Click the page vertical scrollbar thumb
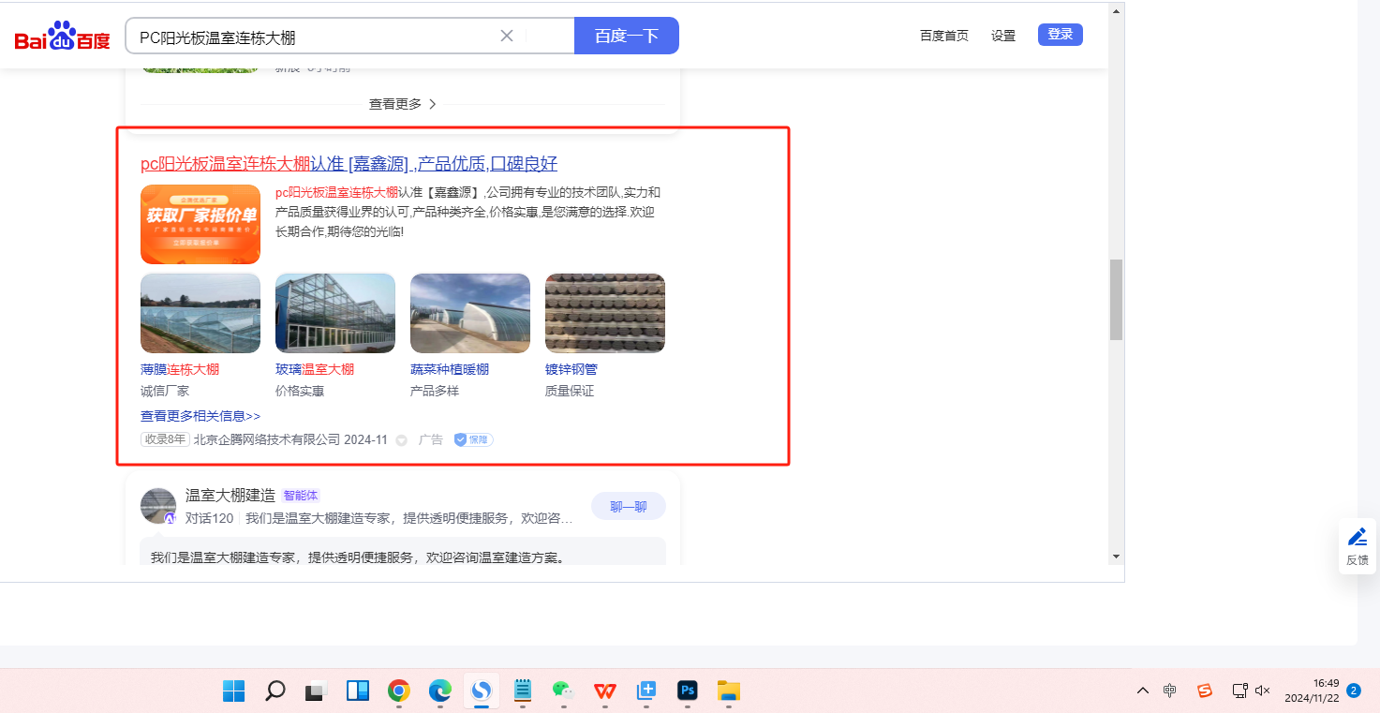 point(1115,300)
